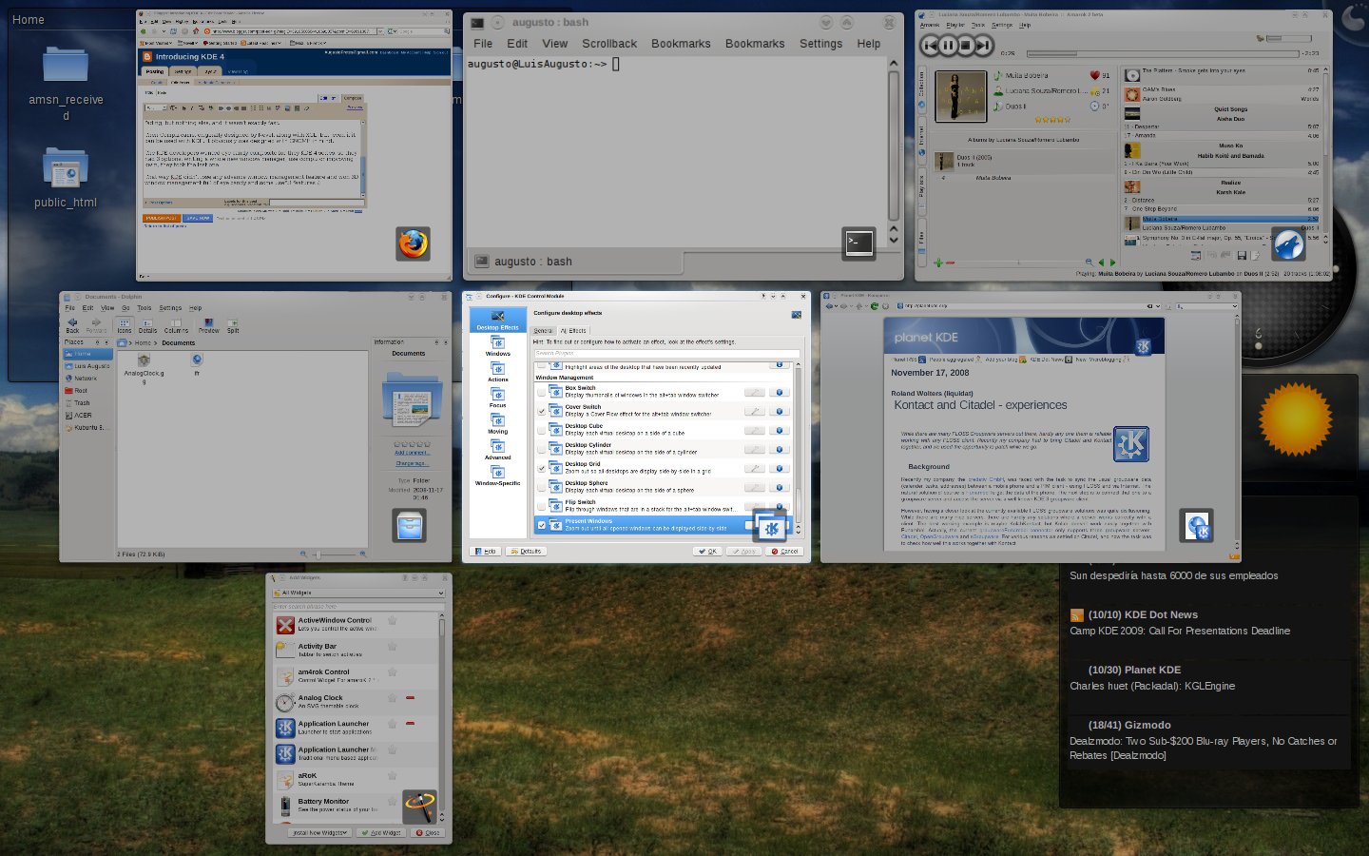The height and width of the screenshot is (856, 1369).
Task: Click the Split view icon in Dolphin
Action: pyautogui.click(x=233, y=324)
